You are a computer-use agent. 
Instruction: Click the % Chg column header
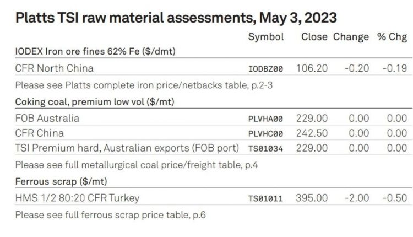(x=392, y=37)
